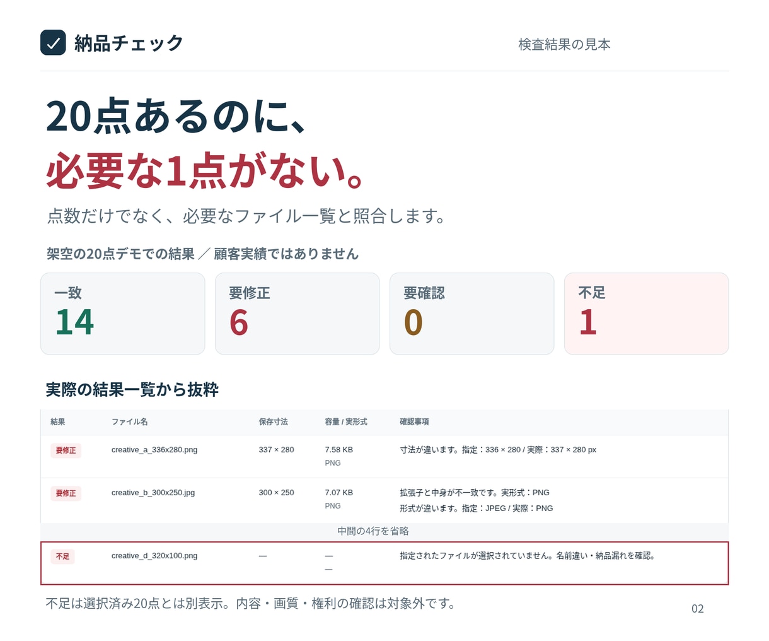The width and height of the screenshot is (769, 641).
Task: Click the 検査結果の見本 header label
Action: [564, 44]
